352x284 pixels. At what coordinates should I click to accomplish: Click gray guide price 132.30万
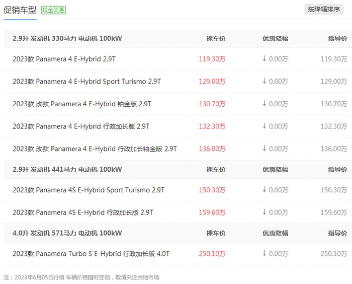[x=333, y=126]
